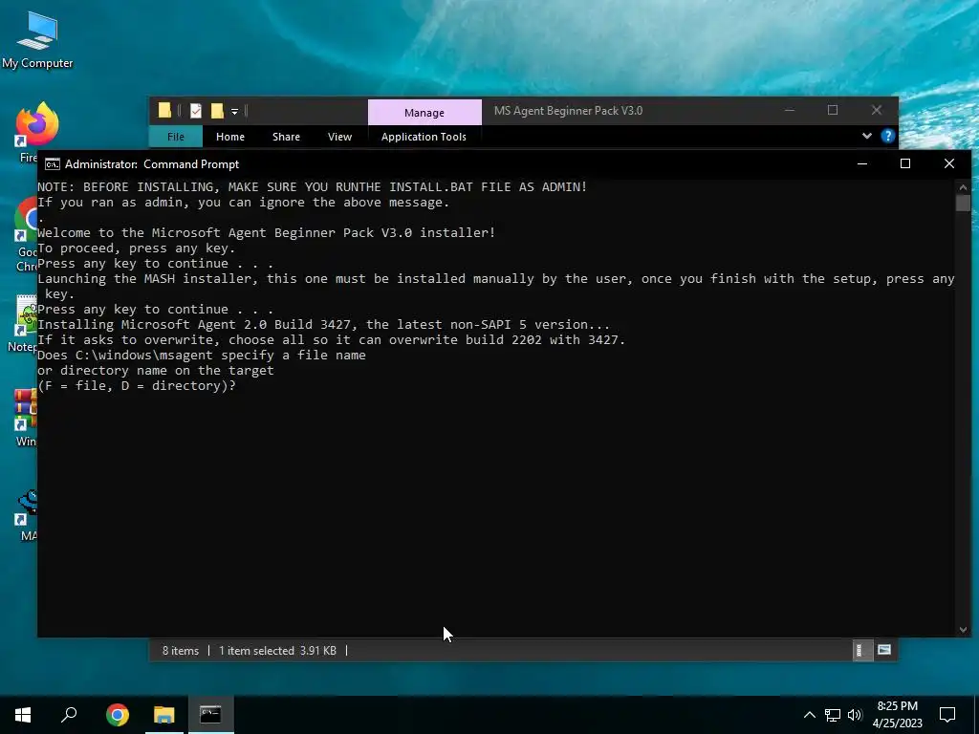Show hidden tray icons chevron

pyautogui.click(x=809, y=715)
